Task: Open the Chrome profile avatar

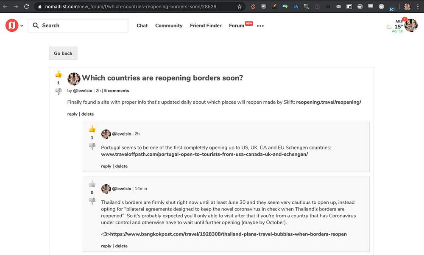Action: tap(407, 6)
